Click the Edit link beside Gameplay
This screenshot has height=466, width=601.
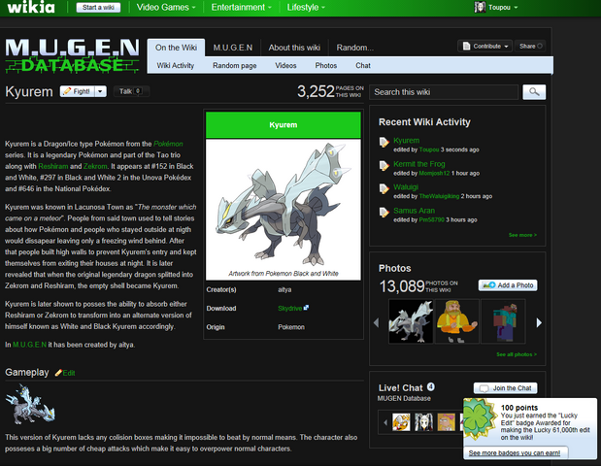[x=69, y=373]
